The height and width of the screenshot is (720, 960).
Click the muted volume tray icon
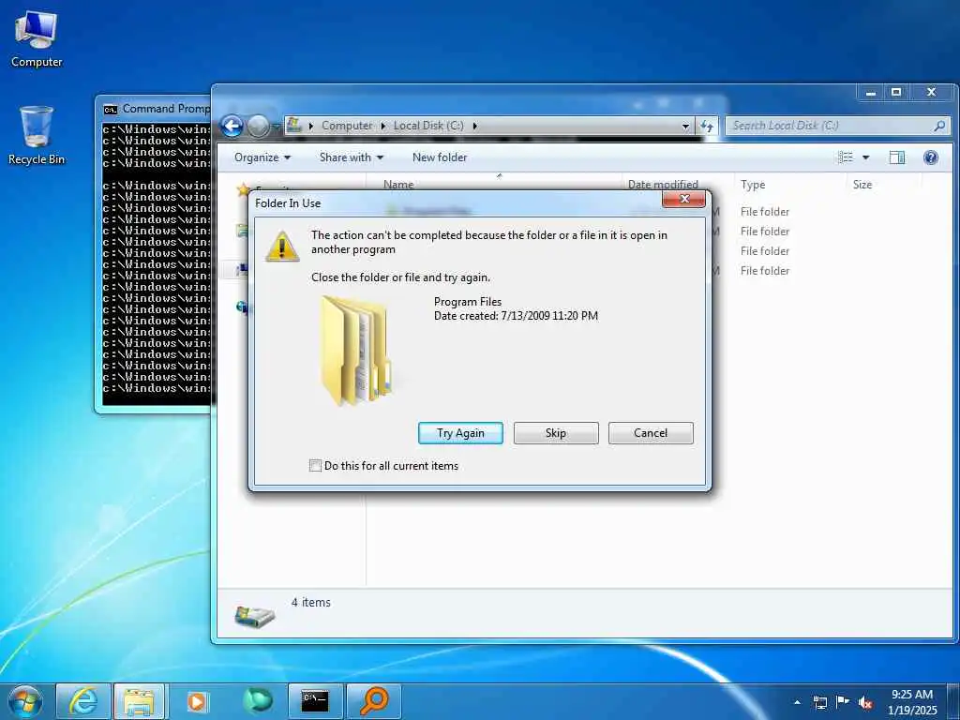click(x=865, y=702)
